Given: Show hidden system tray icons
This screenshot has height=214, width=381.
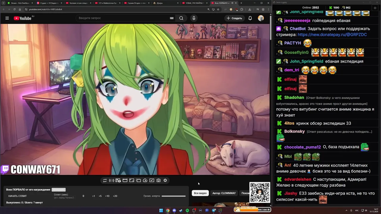Looking at the screenshot, I should (x=346, y=210).
